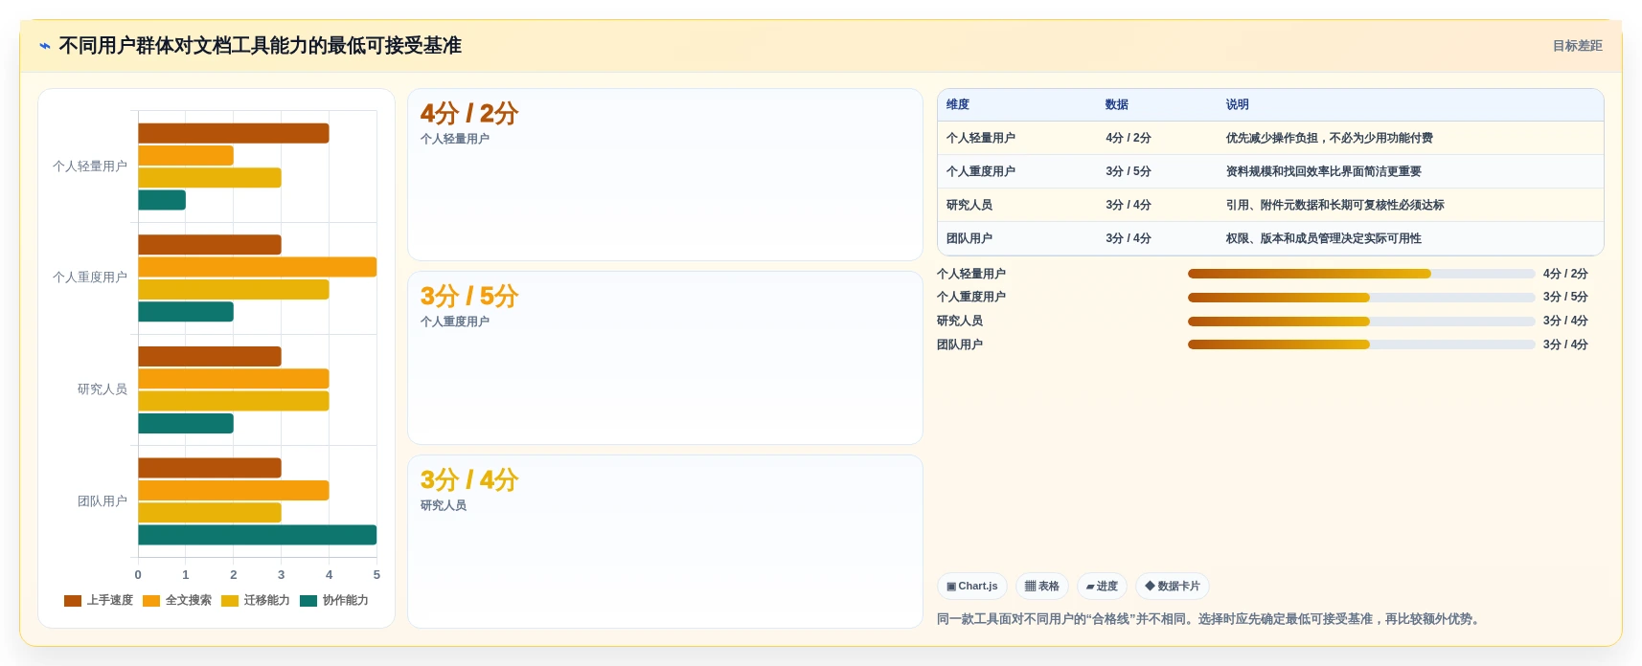Click the 研究人员 table row cell
This screenshot has height=666, width=1642.
[969, 206]
